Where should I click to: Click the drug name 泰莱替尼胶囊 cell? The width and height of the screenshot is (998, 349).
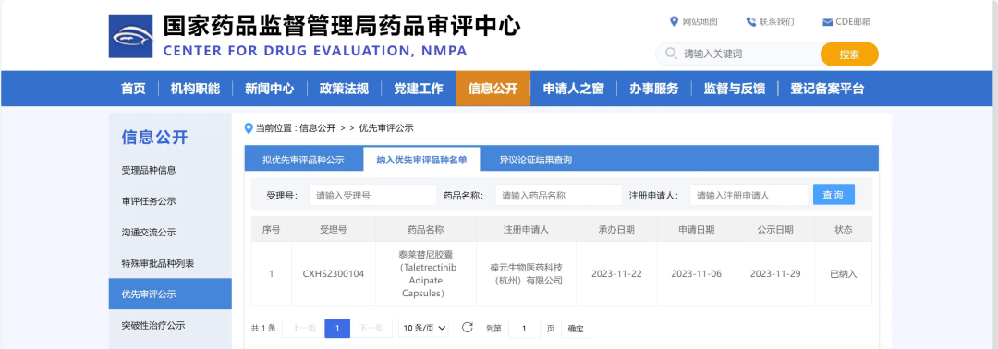[x=426, y=274]
